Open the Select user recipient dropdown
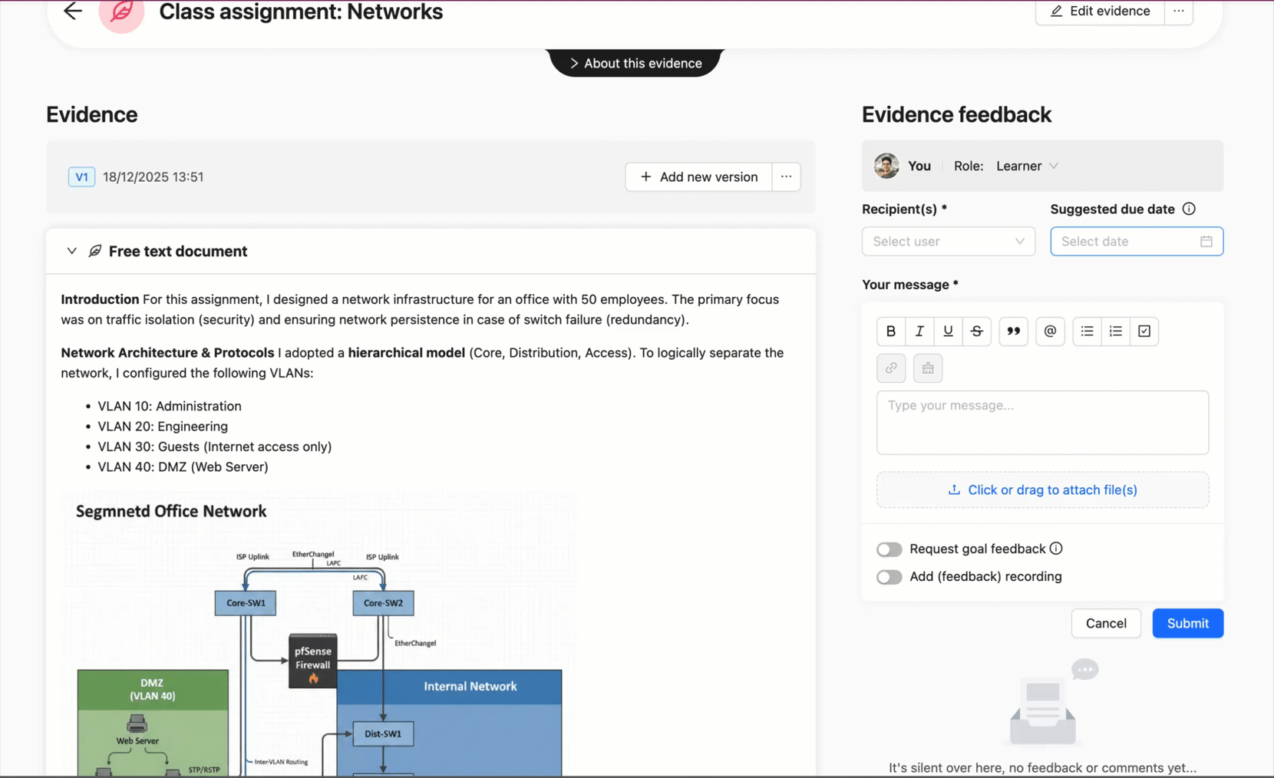 948,242
